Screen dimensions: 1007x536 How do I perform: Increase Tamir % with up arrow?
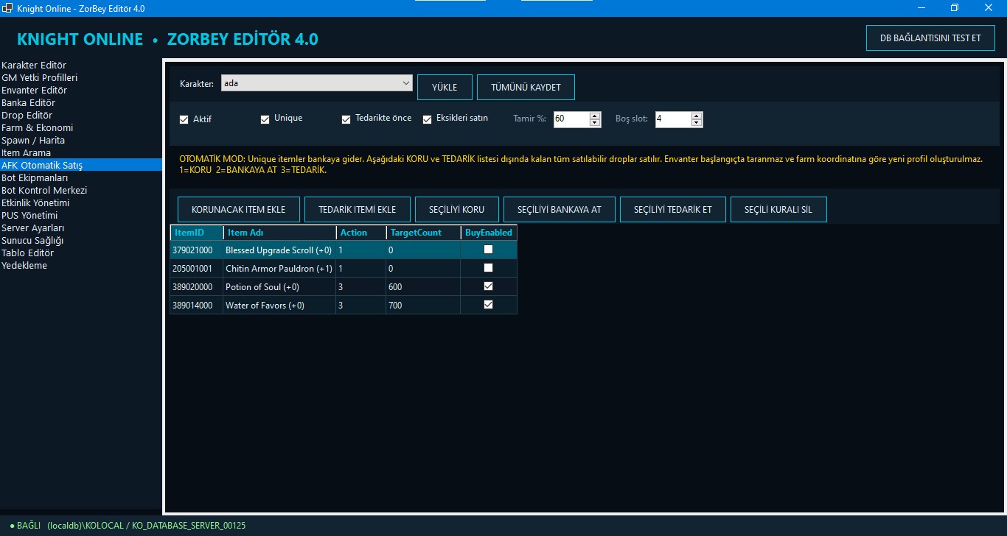point(595,116)
